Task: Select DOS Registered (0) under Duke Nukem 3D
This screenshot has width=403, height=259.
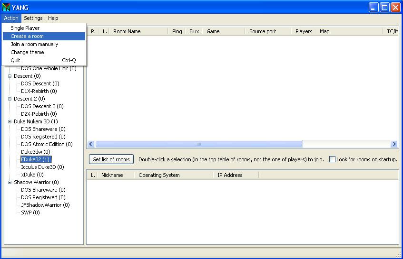Action: (x=43, y=137)
